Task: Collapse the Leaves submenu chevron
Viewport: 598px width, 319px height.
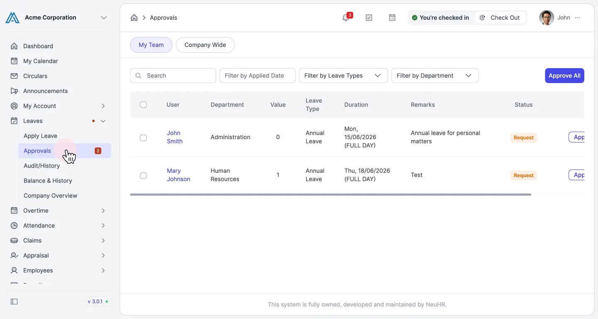Action: coord(103,121)
